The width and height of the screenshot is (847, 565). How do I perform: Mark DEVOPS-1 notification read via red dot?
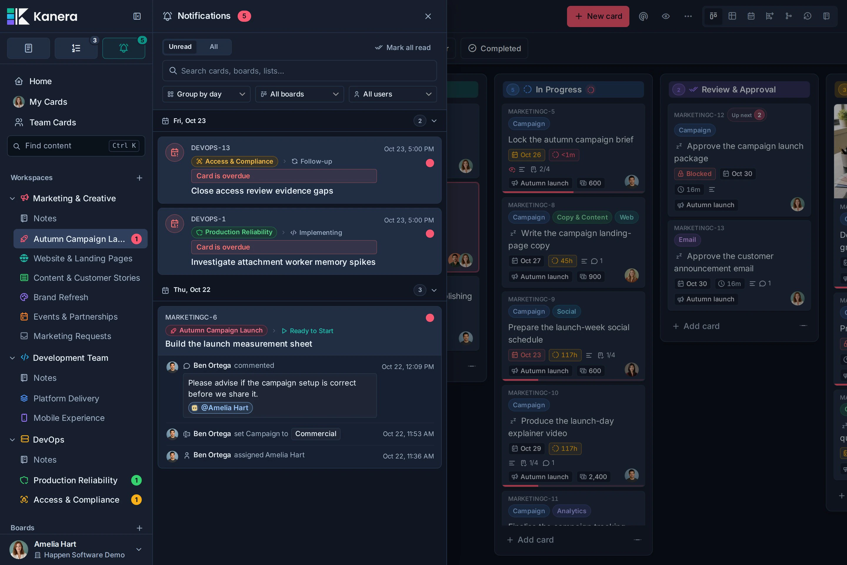[430, 234]
